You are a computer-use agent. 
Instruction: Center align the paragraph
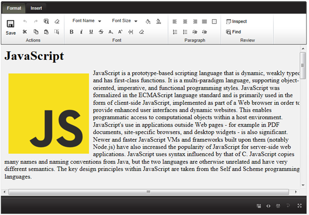tap(185, 22)
